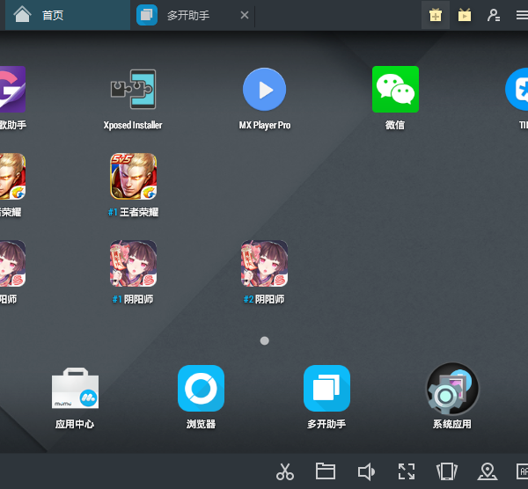Open the 系统应用 system apps folder

point(452,389)
